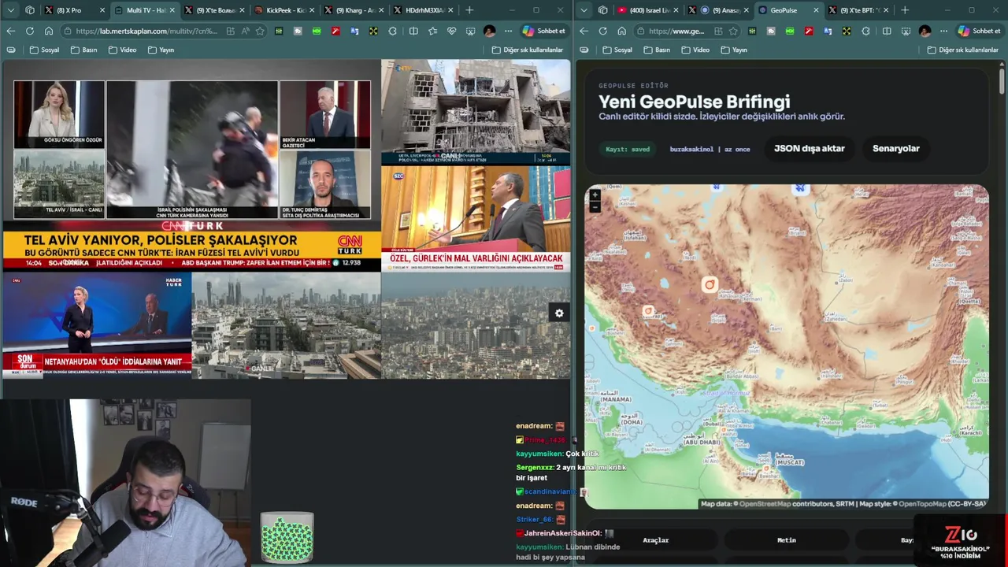Reload the Multi TV page

point(29,31)
